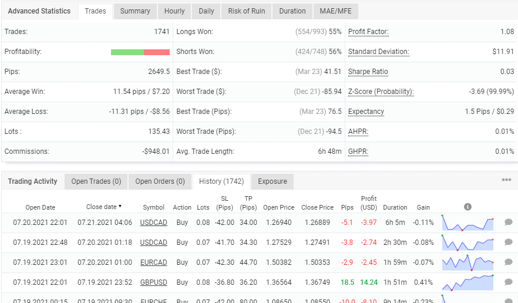
Task: Open comment bubble for USDCAD 07.21.2021 04:06 trade
Action: [x=509, y=222]
